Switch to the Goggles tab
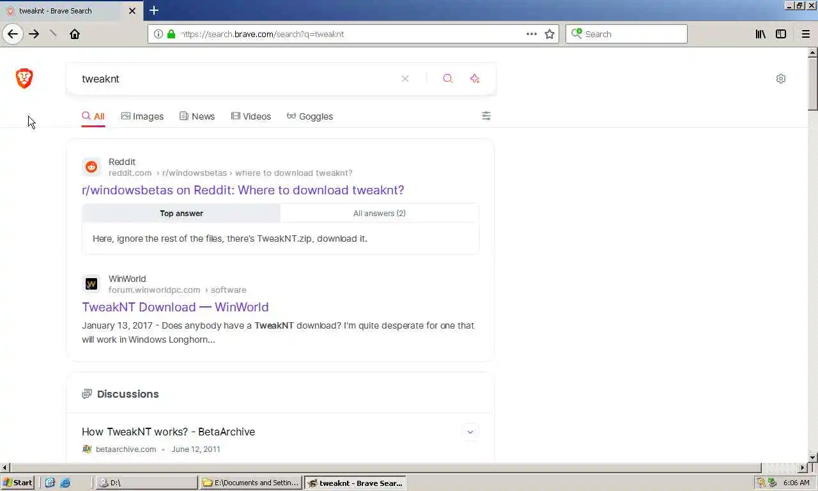The image size is (818, 491). pos(310,116)
